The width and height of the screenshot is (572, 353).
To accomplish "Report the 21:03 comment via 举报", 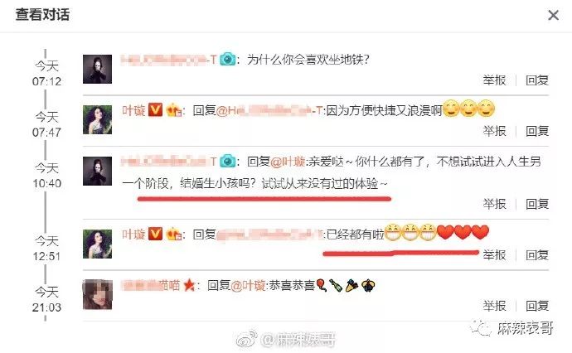I will (494, 306).
